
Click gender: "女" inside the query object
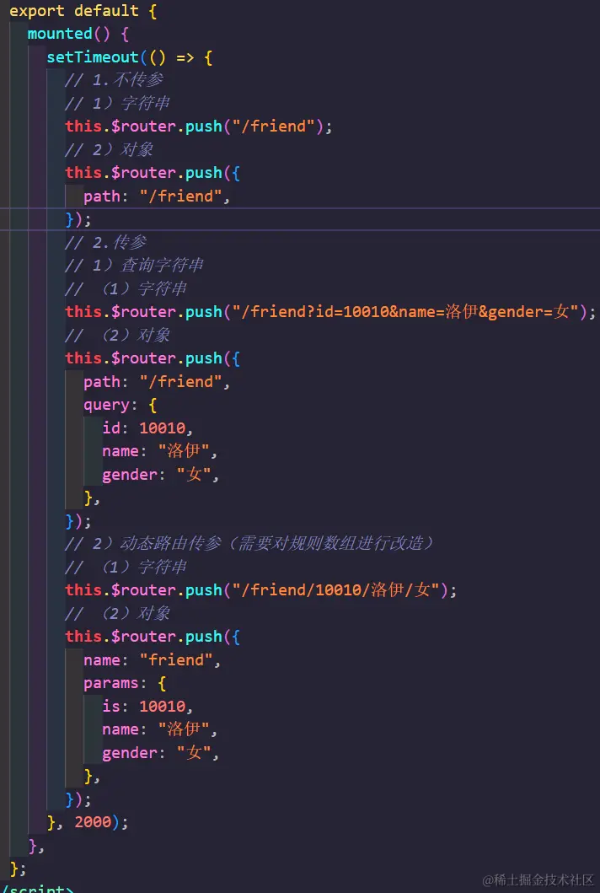tap(160, 475)
